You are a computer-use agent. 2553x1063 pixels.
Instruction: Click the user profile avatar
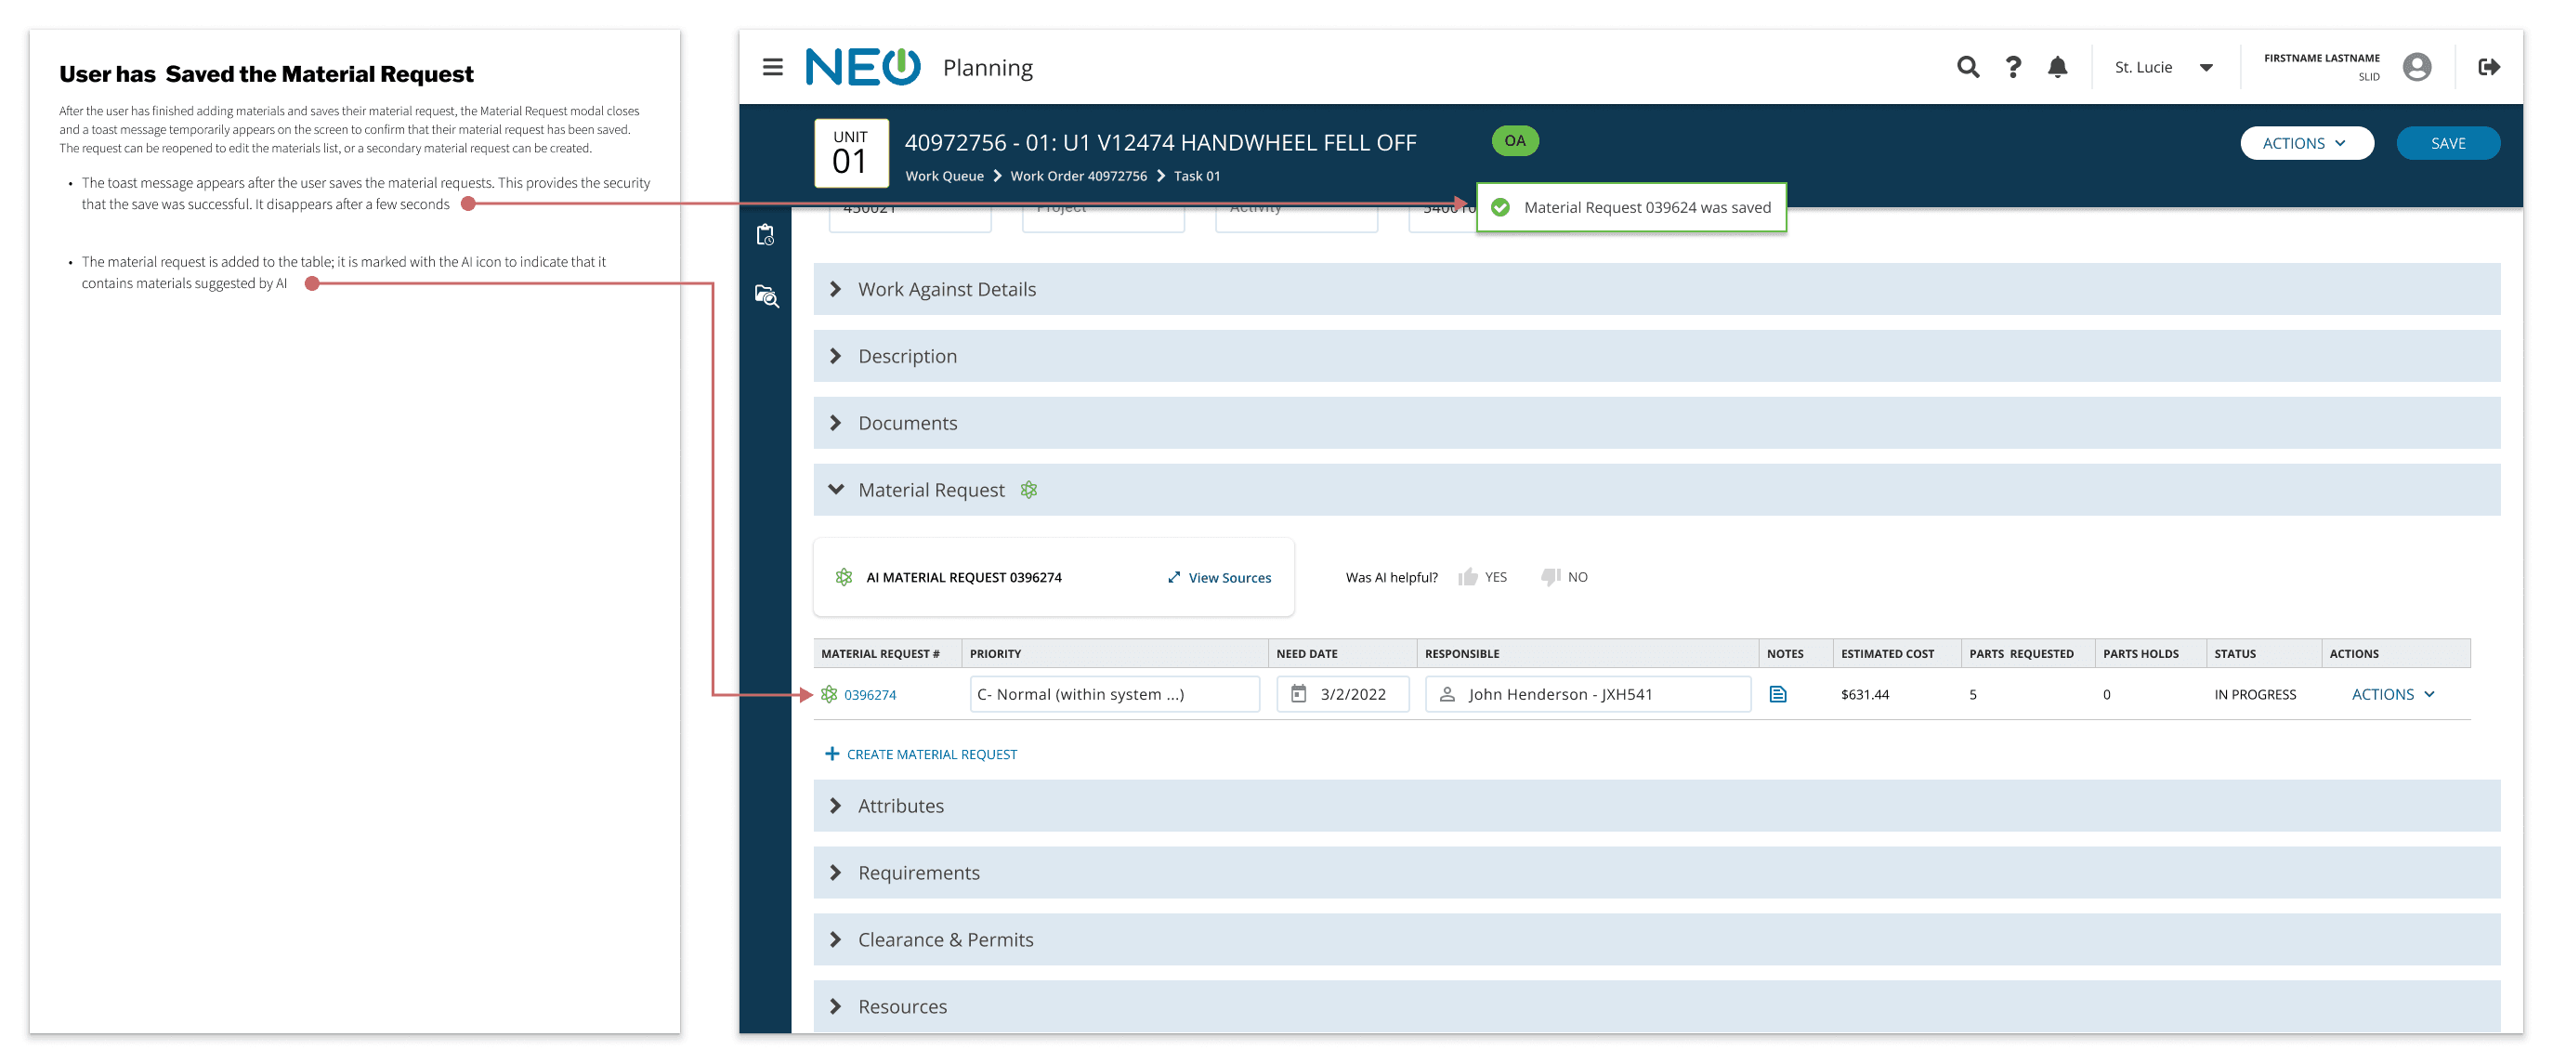2416,68
